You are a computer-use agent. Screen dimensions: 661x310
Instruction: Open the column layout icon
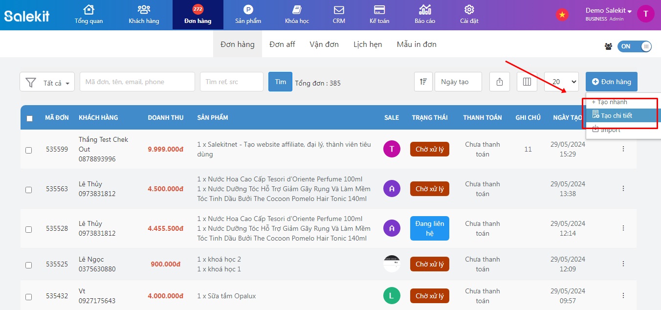(x=527, y=82)
